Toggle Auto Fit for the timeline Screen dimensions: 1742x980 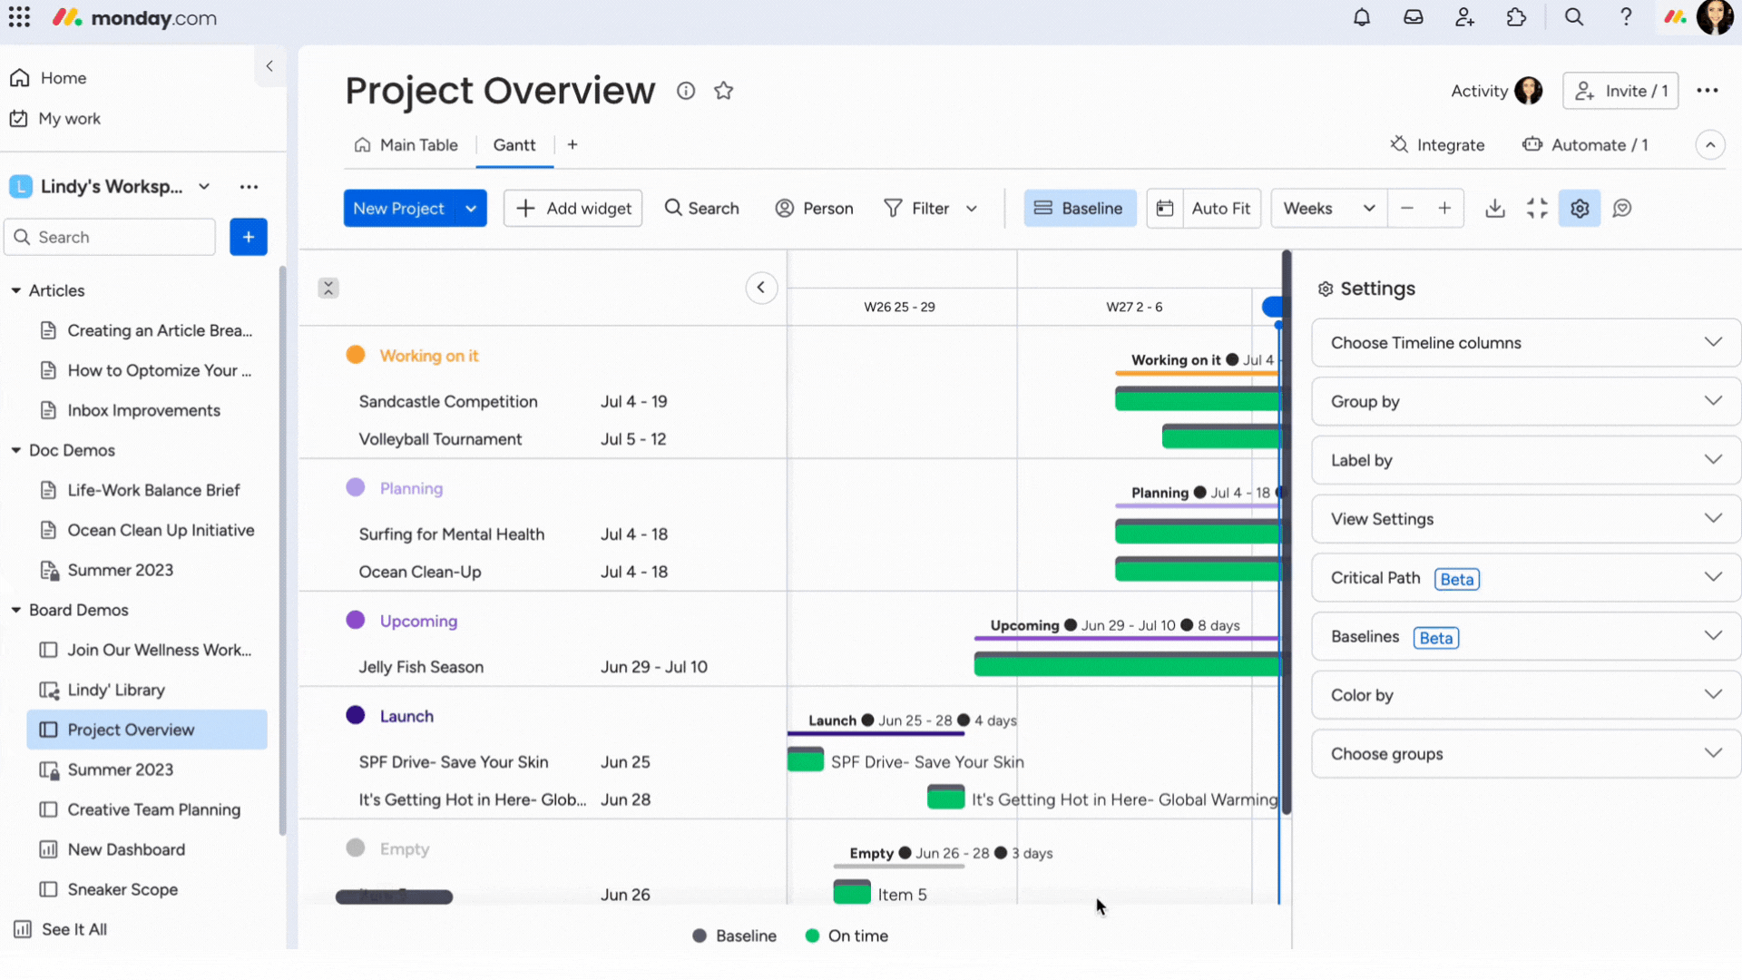(x=1204, y=208)
